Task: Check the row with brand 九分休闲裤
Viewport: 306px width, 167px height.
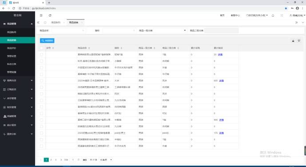Action: tap(41, 100)
